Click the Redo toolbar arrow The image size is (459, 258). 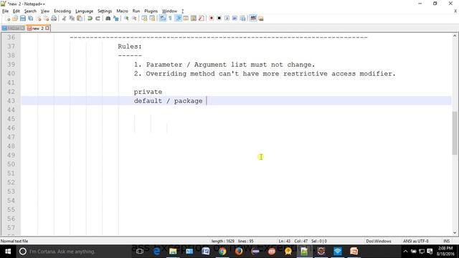(98, 19)
